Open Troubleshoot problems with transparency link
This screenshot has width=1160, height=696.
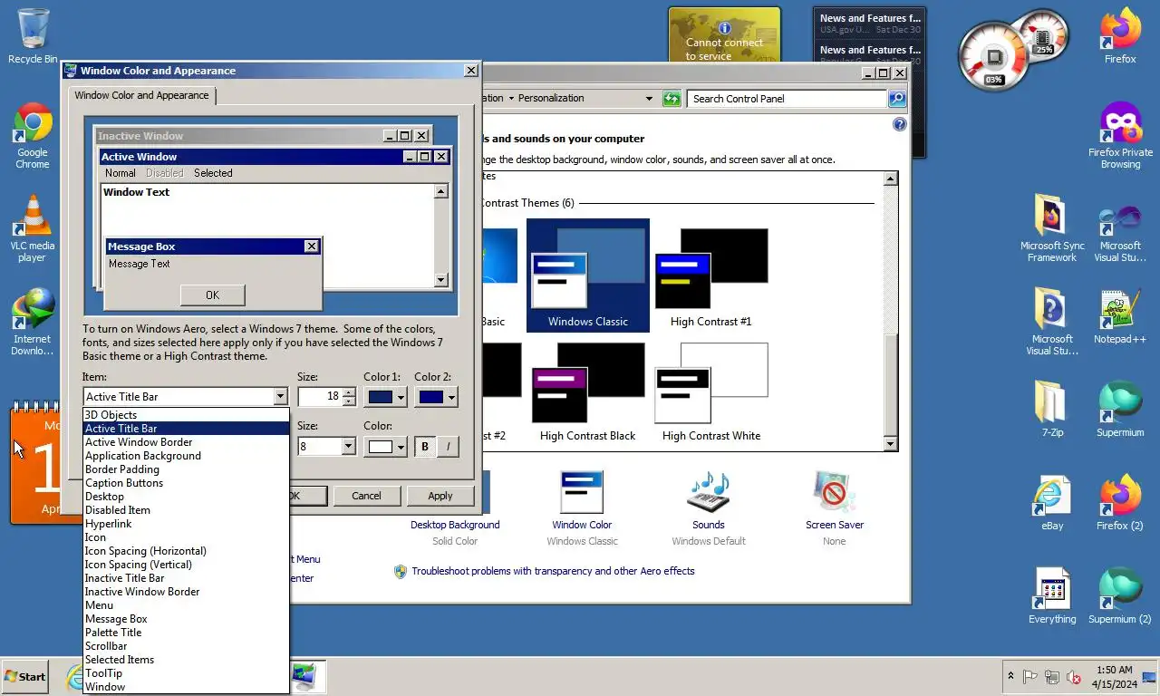[x=553, y=571]
